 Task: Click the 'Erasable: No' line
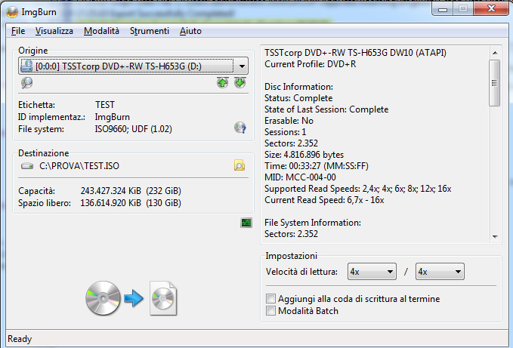(x=289, y=121)
